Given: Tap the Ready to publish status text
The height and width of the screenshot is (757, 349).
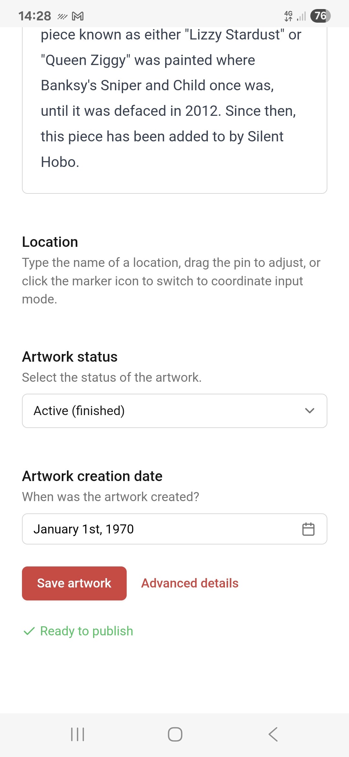Looking at the screenshot, I should point(87,631).
